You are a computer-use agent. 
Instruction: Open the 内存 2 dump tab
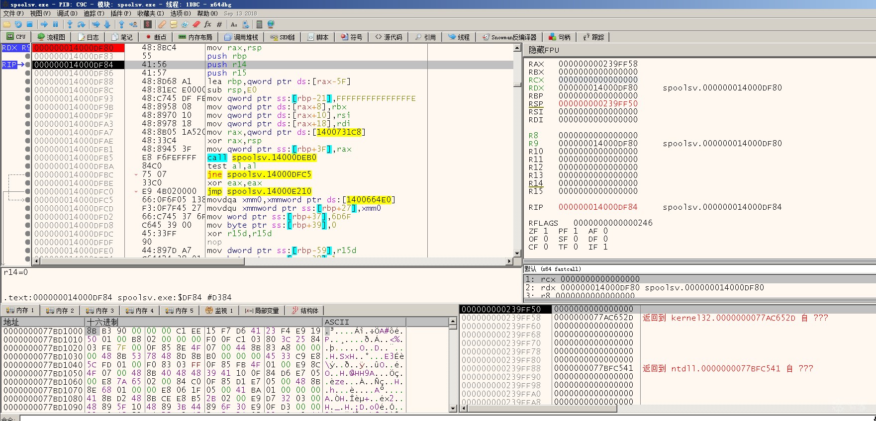(60, 311)
